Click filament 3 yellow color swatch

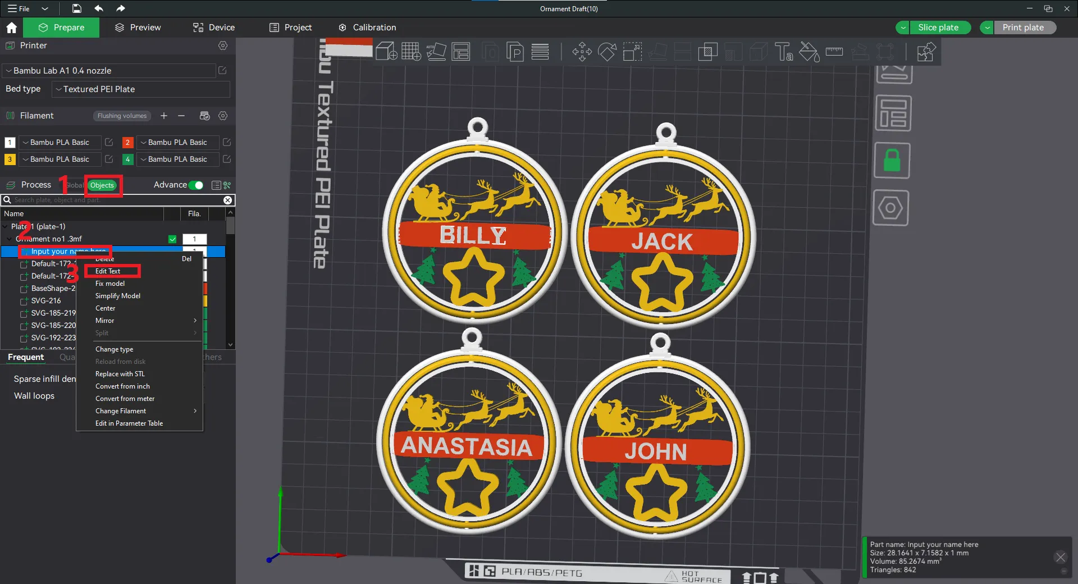click(x=10, y=159)
